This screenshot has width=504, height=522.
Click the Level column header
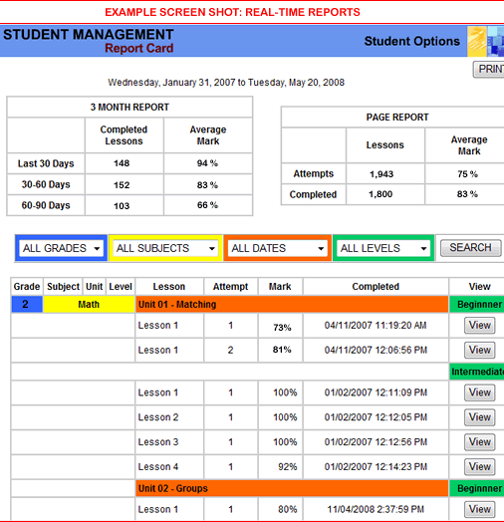(x=121, y=287)
